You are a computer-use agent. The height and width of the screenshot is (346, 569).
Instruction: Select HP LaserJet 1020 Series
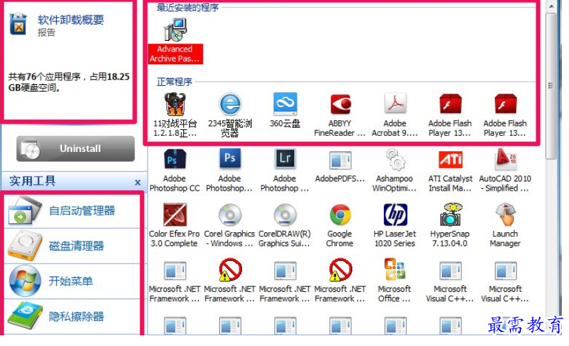coord(394,225)
